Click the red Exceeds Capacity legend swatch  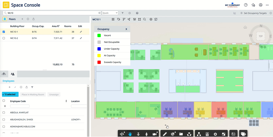pyautogui.click(x=99, y=62)
